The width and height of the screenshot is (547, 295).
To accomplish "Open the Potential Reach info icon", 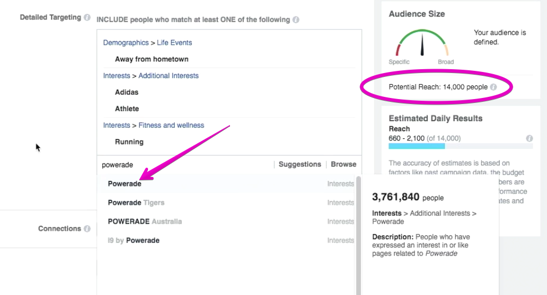I will click(493, 87).
